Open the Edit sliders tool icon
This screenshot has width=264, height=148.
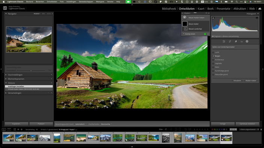[224, 41]
